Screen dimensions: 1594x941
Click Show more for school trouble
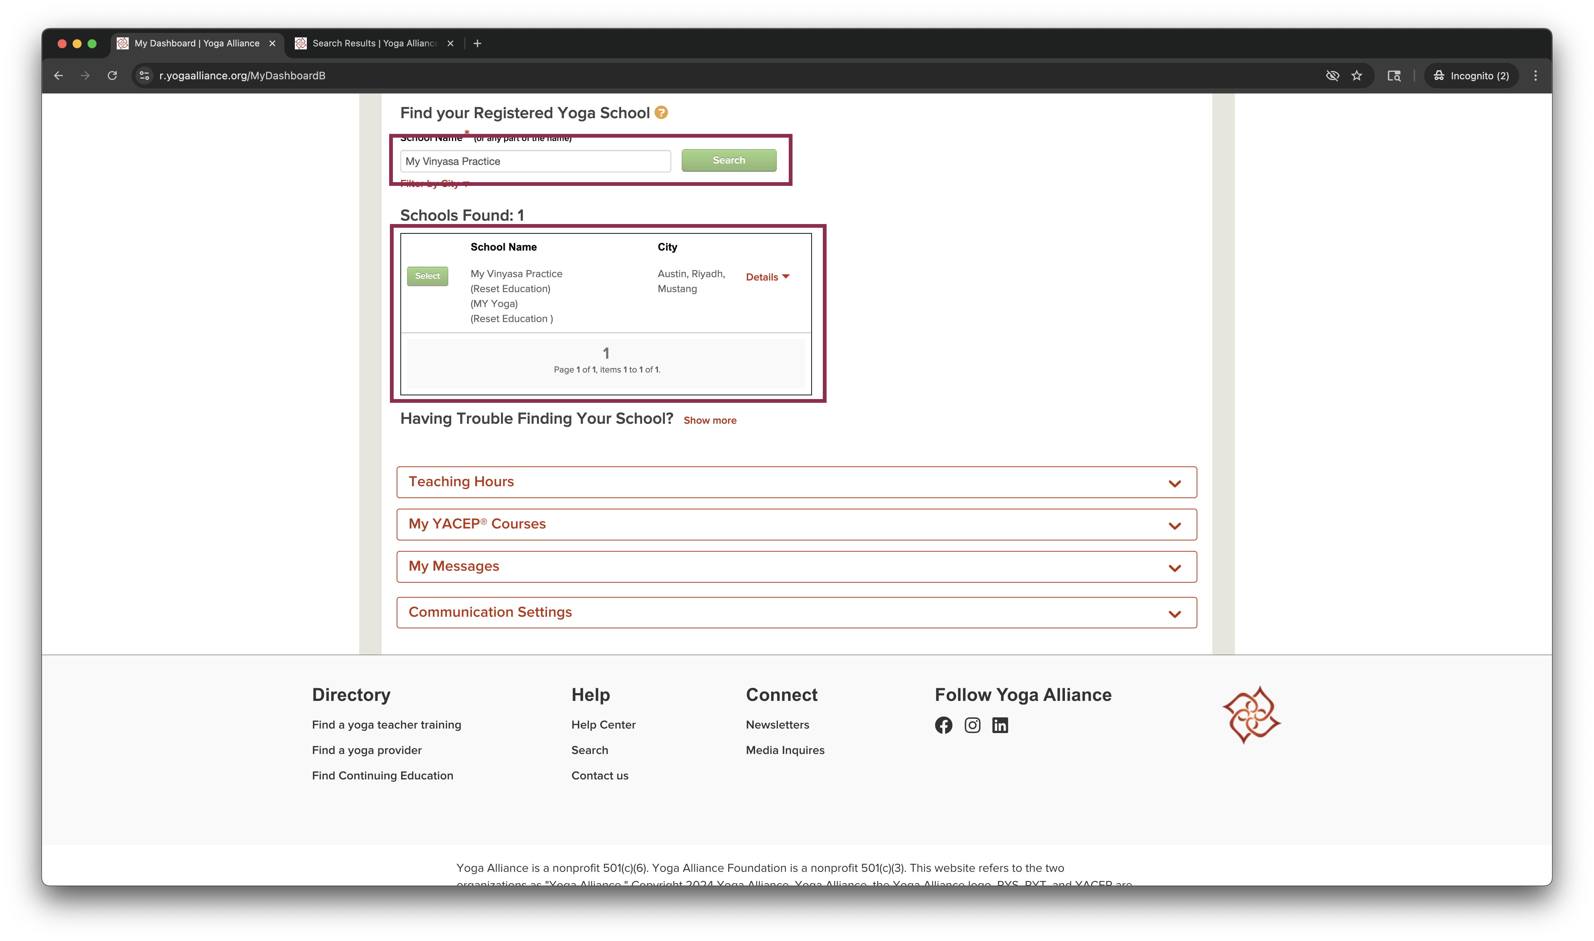(710, 420)
